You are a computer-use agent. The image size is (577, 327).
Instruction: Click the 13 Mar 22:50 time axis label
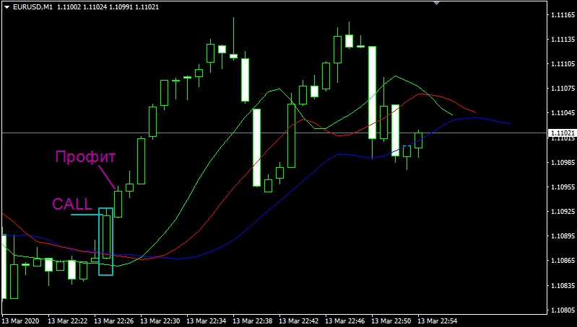pyautogui.click(x=391, y=319)
